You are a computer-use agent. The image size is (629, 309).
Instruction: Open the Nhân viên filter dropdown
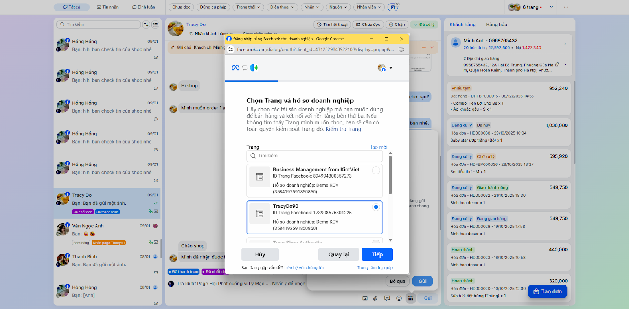click(369, 7)
